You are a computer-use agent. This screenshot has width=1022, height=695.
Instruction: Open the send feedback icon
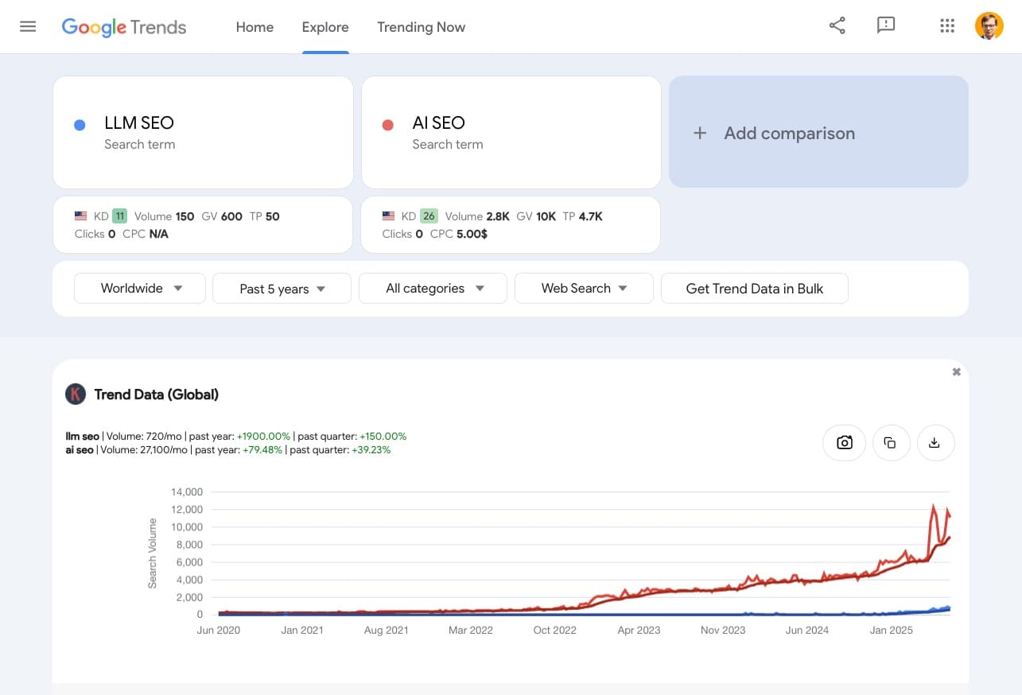(x=886, y=25)
